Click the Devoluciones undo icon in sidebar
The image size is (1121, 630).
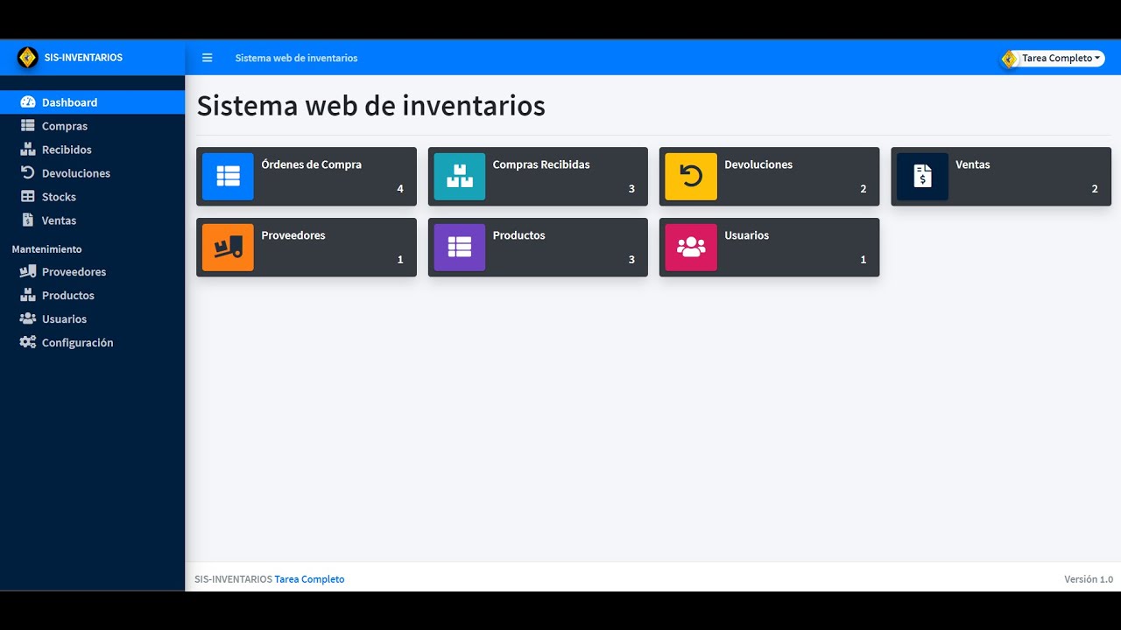click(28, 173)
